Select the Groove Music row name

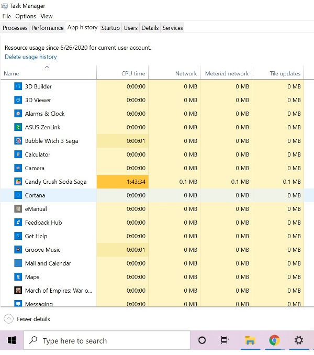(x=42, y=250)
